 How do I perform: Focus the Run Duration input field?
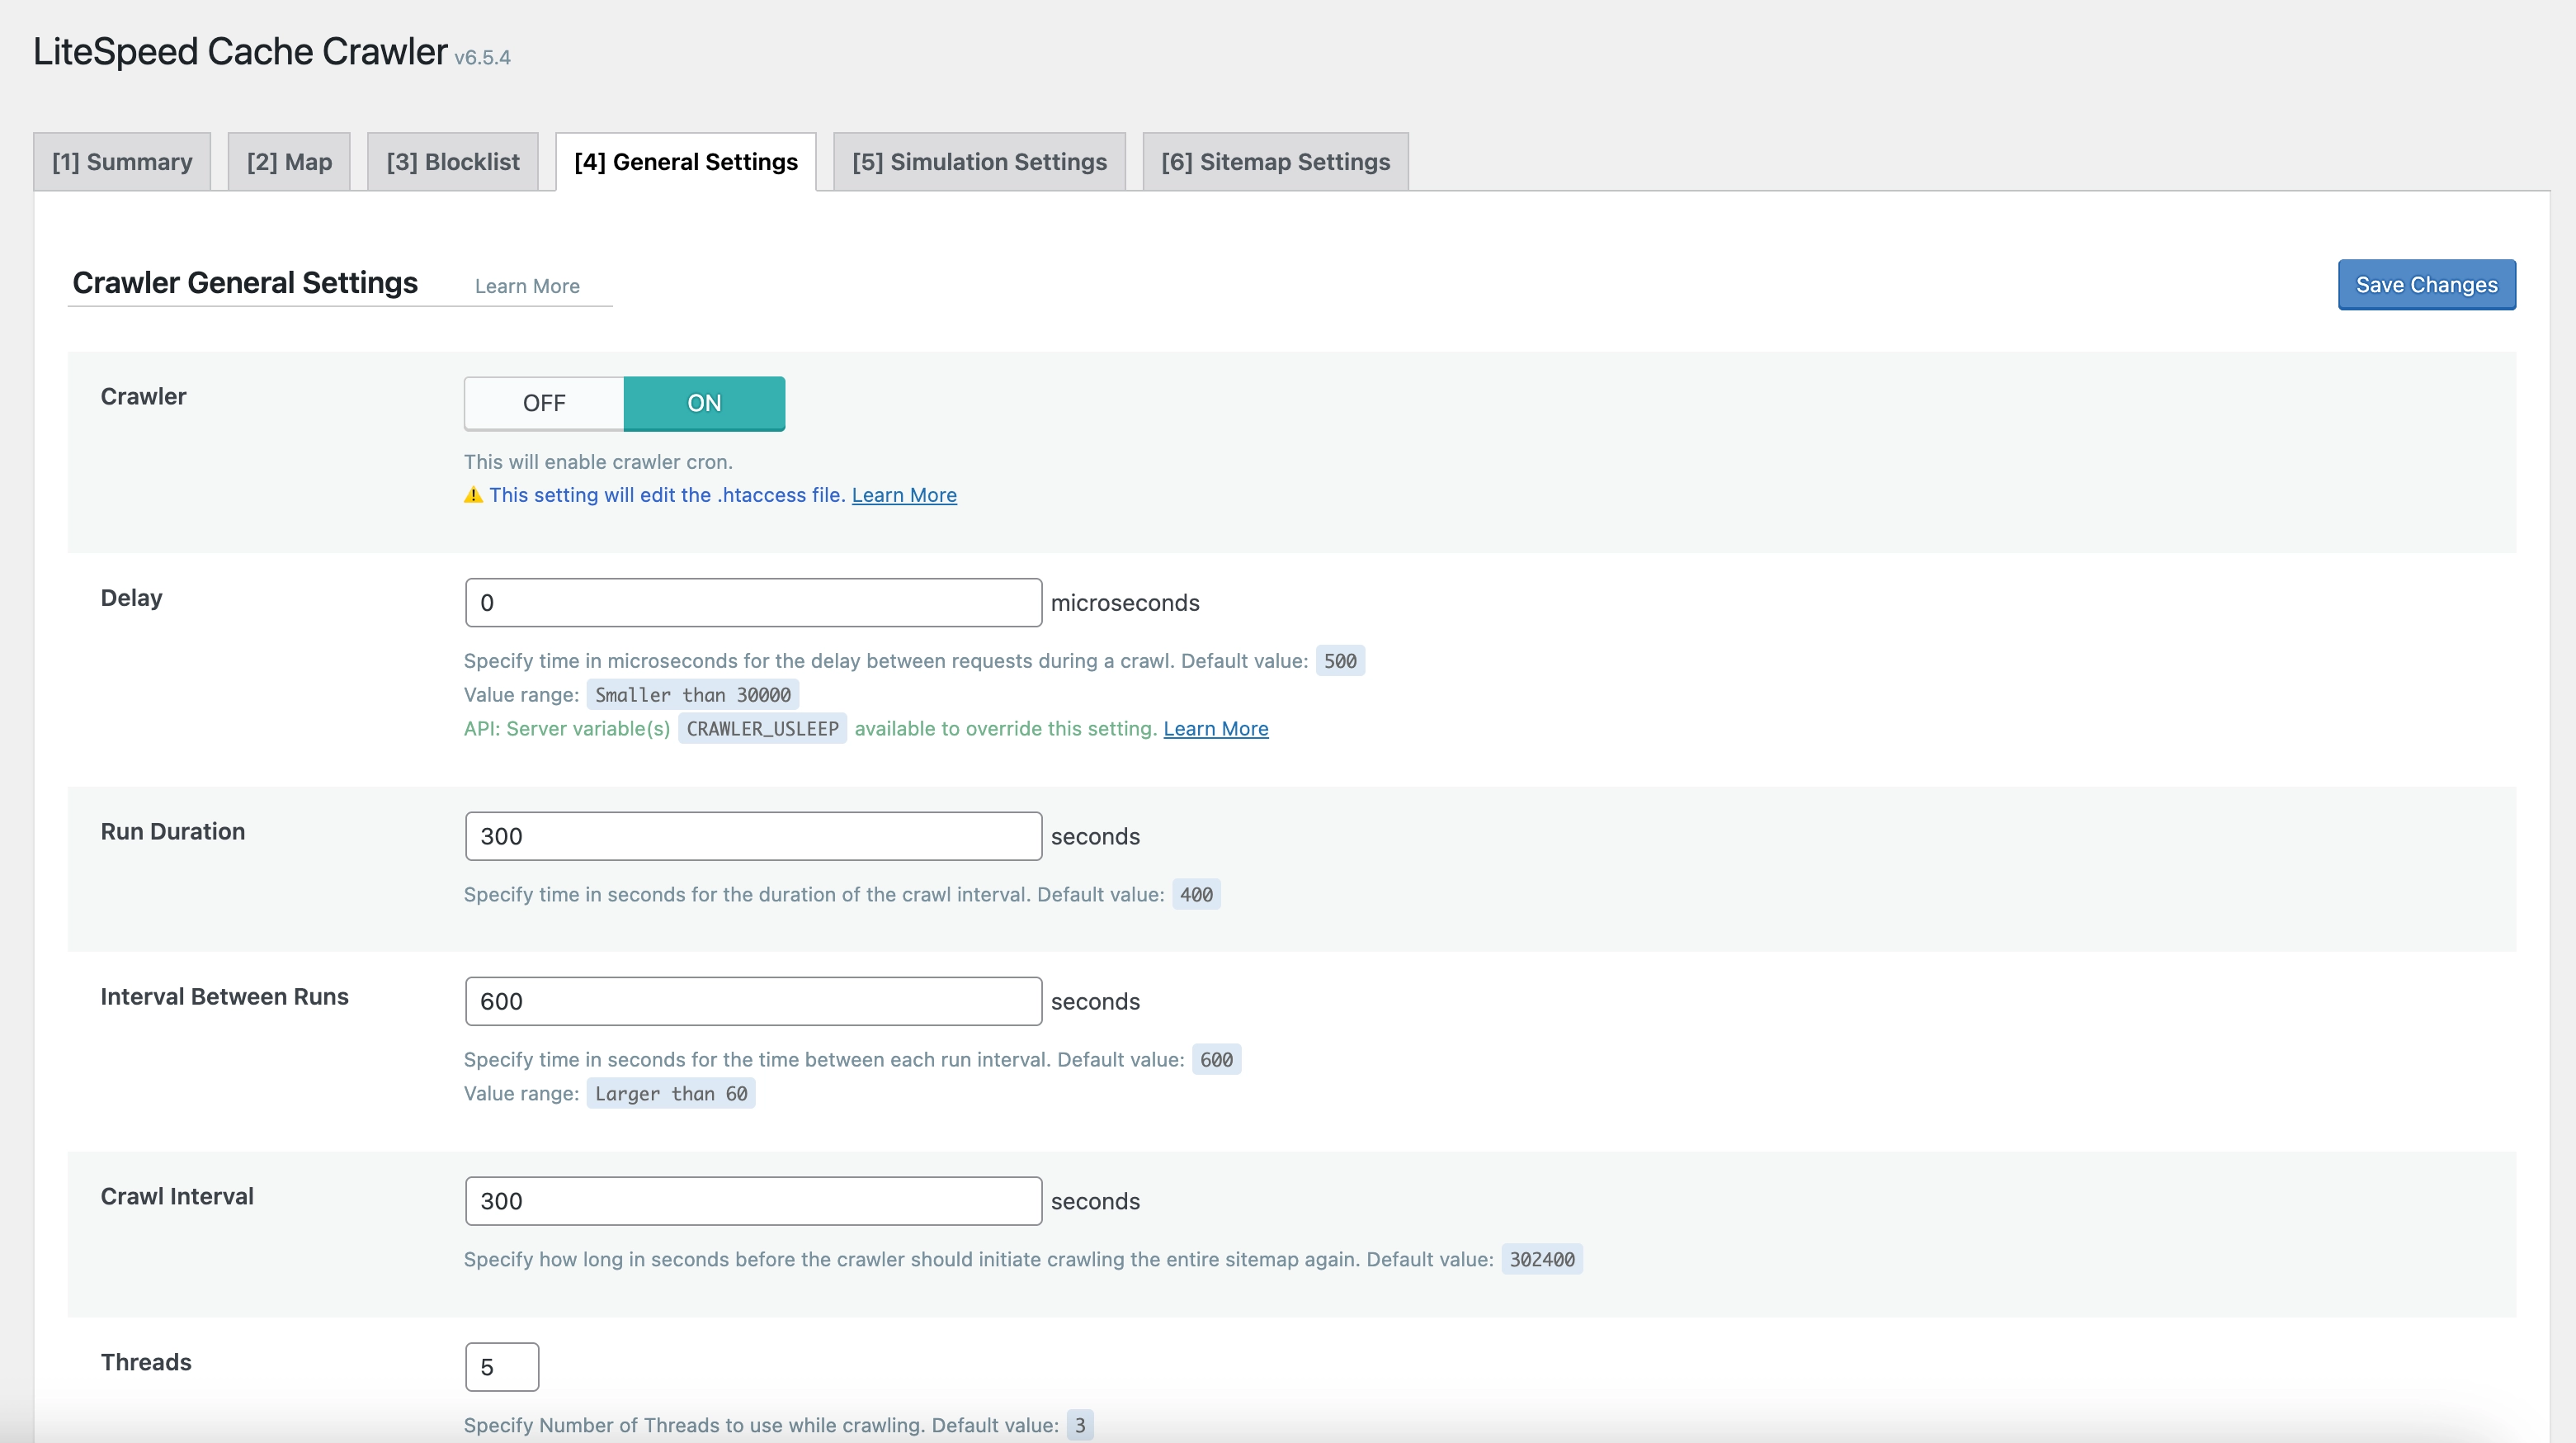(753, 836)
